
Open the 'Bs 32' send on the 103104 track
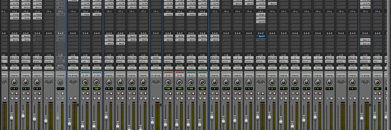click(365, 44)
